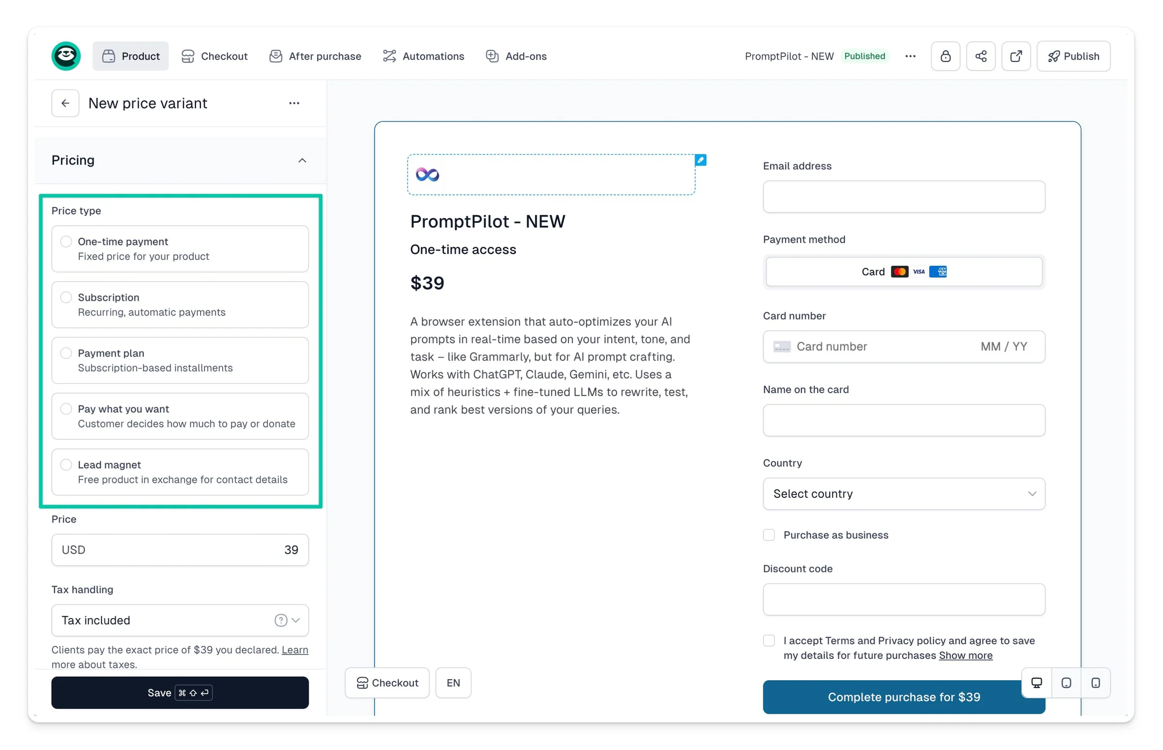Image resolution: width=1163 pixels, height=750 pixels.
Task: Choose the Lead magnet radio option
Action: click(x=66, y=464)
